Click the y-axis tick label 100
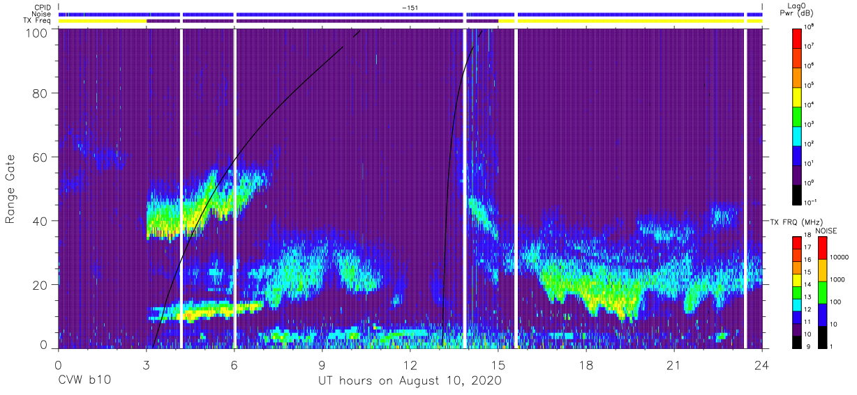Viewport: 857px width, 395px height. point(36,32)
